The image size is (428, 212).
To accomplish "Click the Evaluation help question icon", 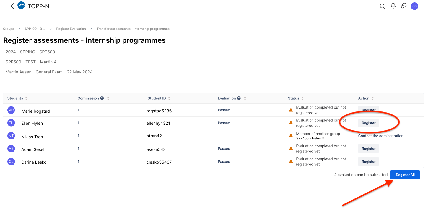I will click(x=239, y=98).
